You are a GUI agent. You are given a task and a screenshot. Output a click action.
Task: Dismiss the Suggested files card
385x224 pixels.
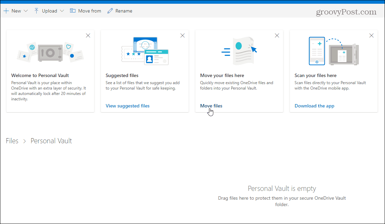[x=183, y=35]
